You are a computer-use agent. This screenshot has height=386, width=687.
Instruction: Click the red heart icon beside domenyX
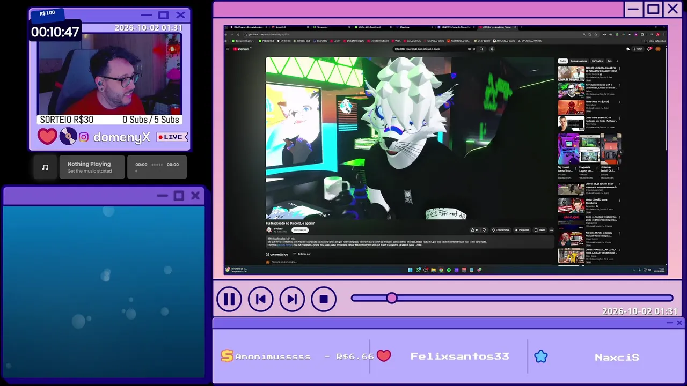coord(47,136)
